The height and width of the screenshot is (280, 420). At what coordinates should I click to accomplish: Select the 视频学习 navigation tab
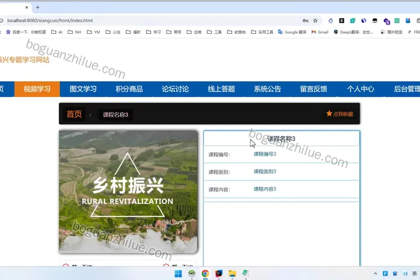tap(37, 89)
